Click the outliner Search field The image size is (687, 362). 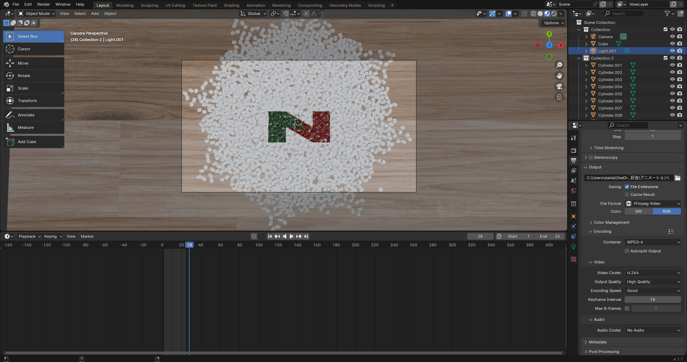(x=623, y=14)
